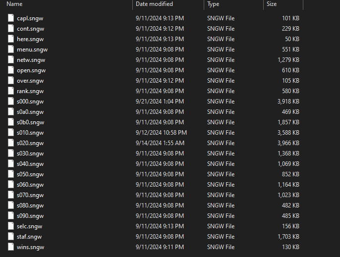Select the over.sngw file name
The height and width of the screenshot is (257, 340).
pos(30,81)
